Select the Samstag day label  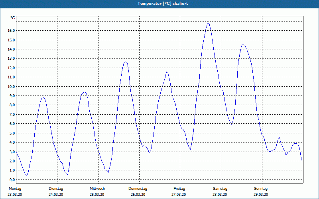[x=220, y=189]
